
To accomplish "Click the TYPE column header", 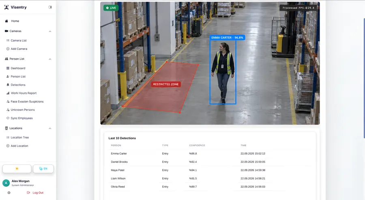I will [165, 145].
